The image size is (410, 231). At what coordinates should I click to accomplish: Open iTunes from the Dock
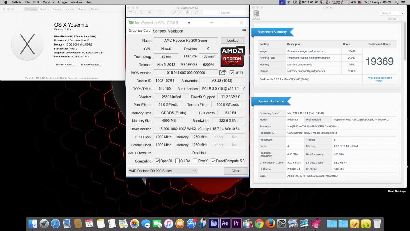point(168,223)
